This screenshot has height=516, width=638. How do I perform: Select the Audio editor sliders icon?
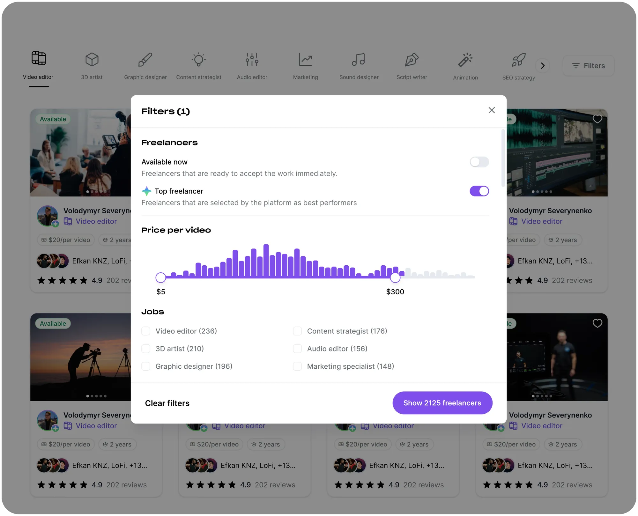click(x=252, y=60)
